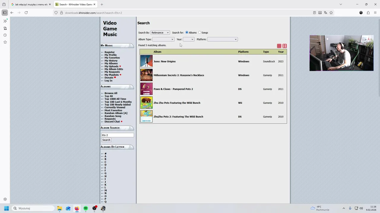The width and height of the screenshot is (380, 213).
Task: Open the list all tabs chevron
Action: click(341, 4)
